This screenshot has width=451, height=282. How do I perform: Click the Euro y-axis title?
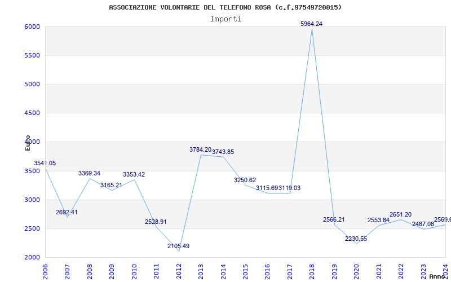pos(28,143)
